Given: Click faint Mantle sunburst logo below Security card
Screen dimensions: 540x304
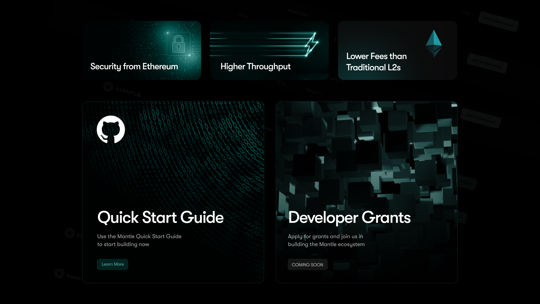Looking at the screenshot, I should 108,87.
